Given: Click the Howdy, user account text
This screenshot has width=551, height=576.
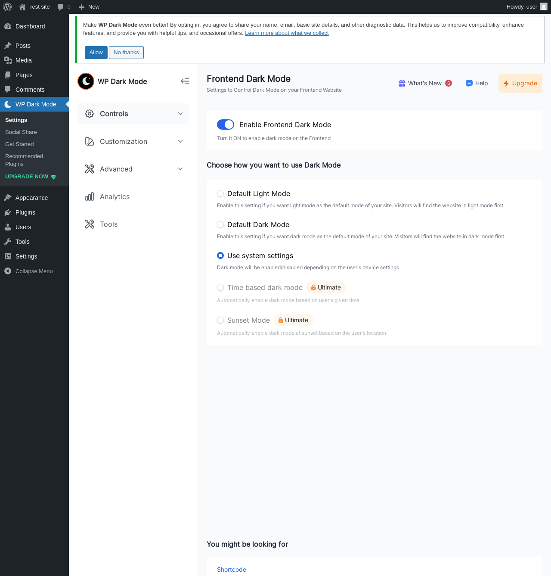Looking at the screenshot, I should click(522, 7).
